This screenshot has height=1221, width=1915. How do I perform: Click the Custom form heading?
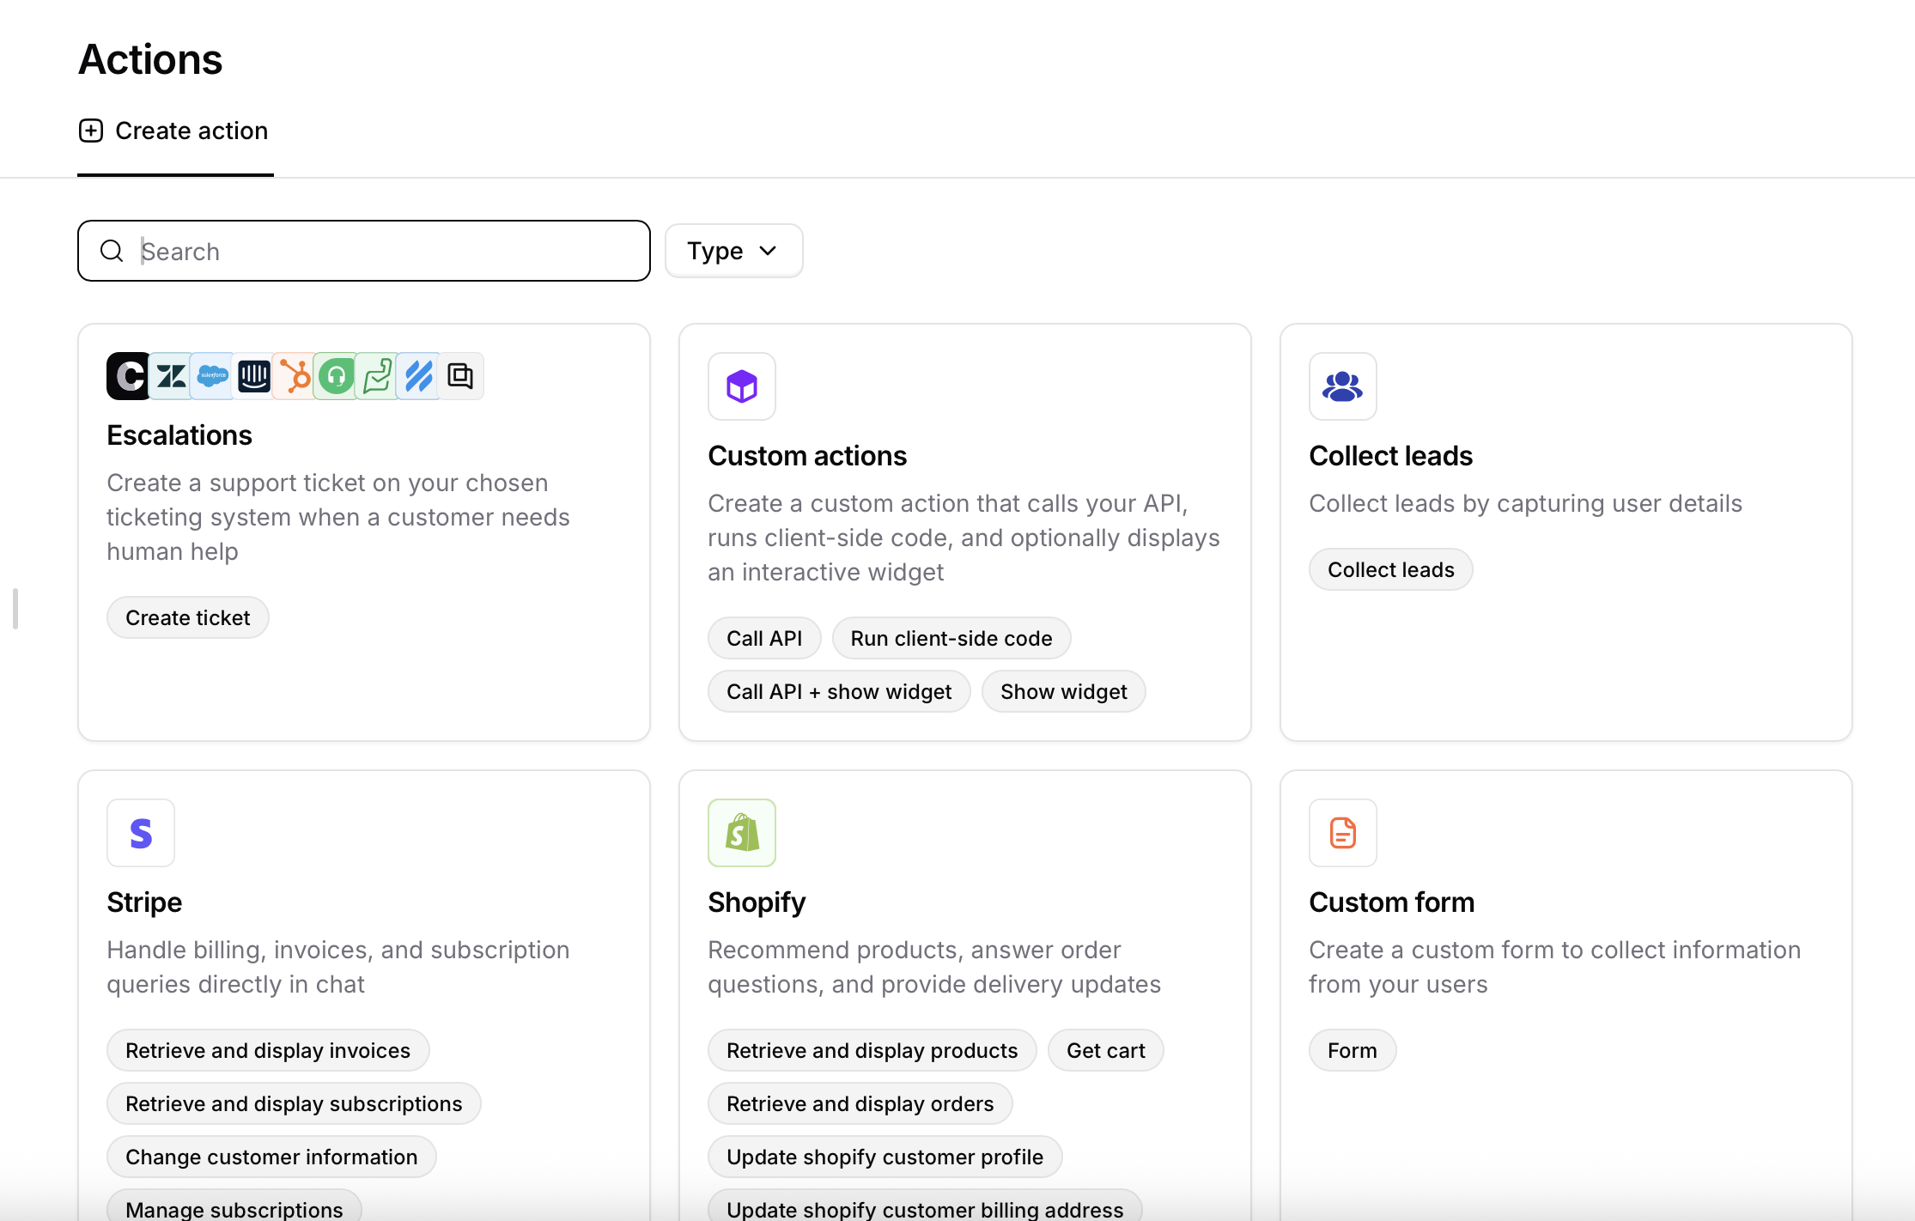click(1392, 902)
